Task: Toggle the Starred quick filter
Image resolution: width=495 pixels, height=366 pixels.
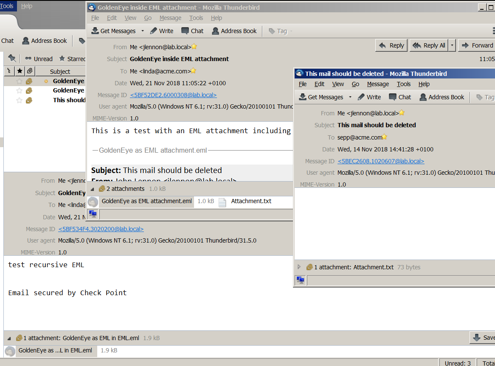Action: 72,59
